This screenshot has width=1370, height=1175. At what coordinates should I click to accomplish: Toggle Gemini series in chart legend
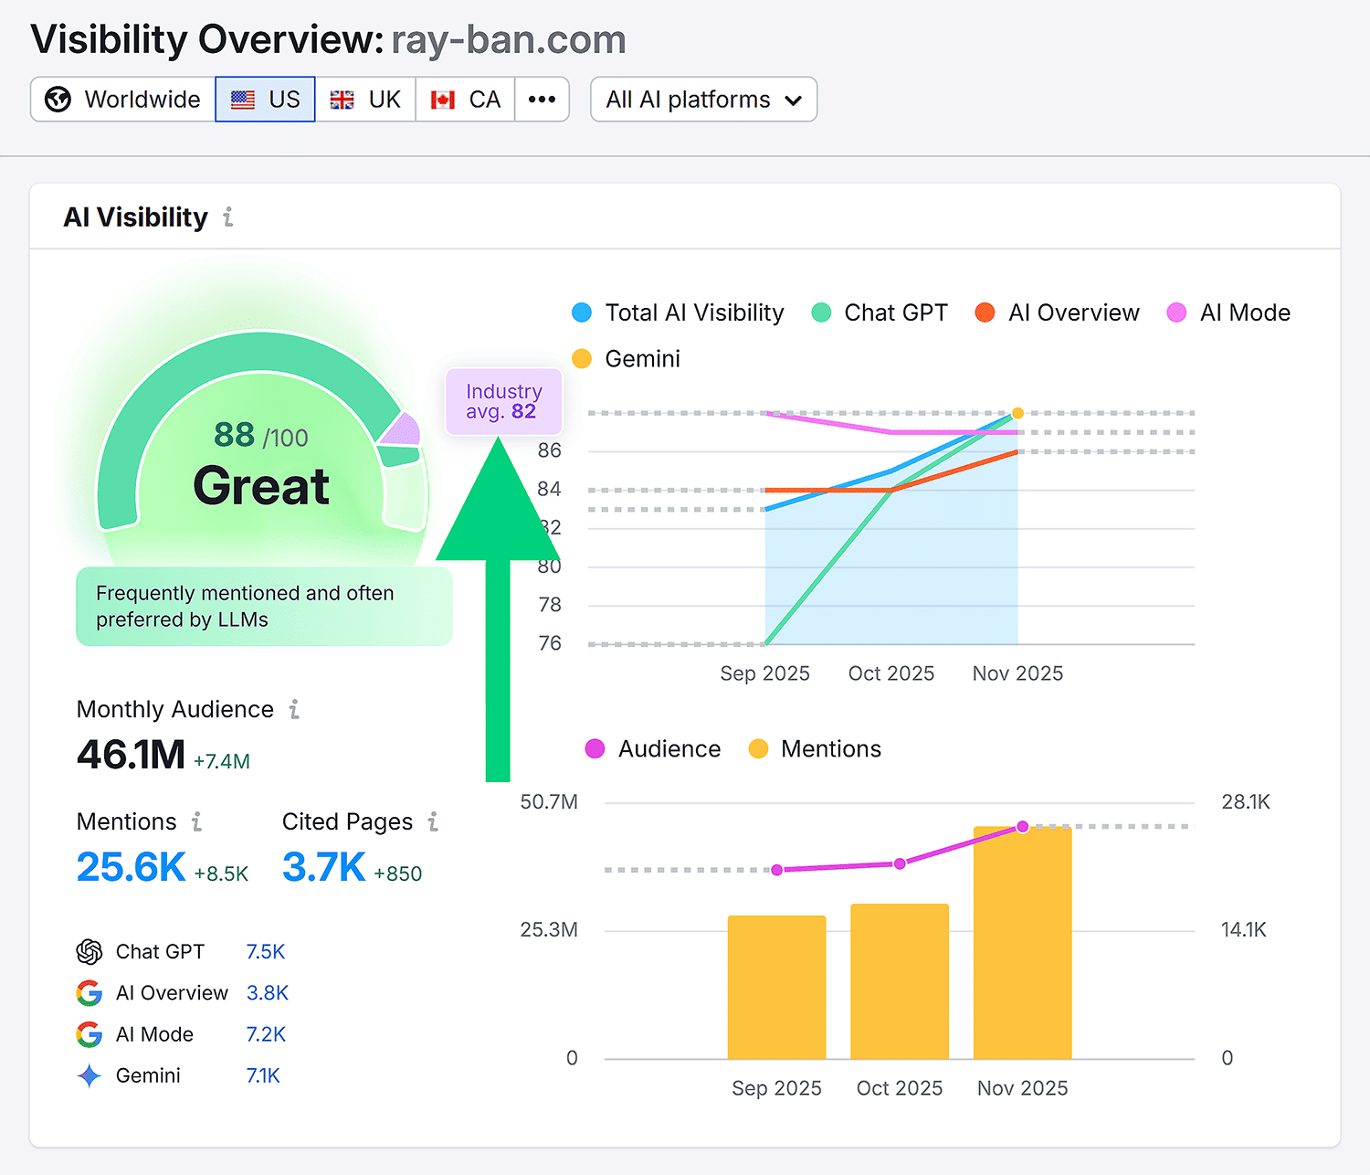coord(627,359)
